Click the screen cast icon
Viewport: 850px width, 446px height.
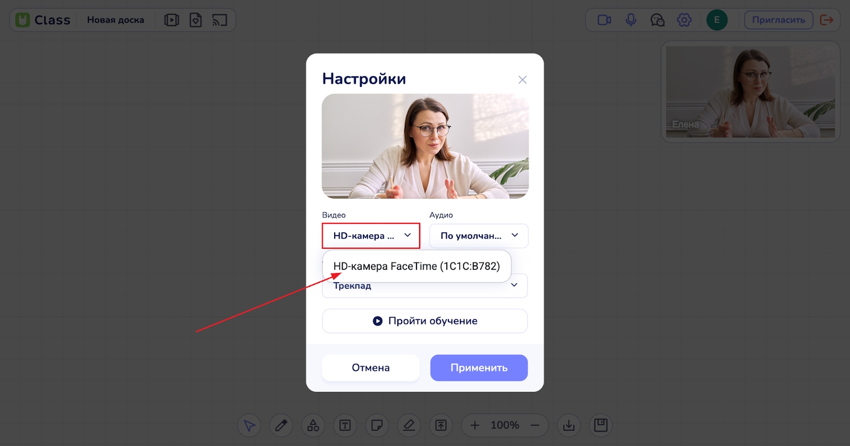219,20
